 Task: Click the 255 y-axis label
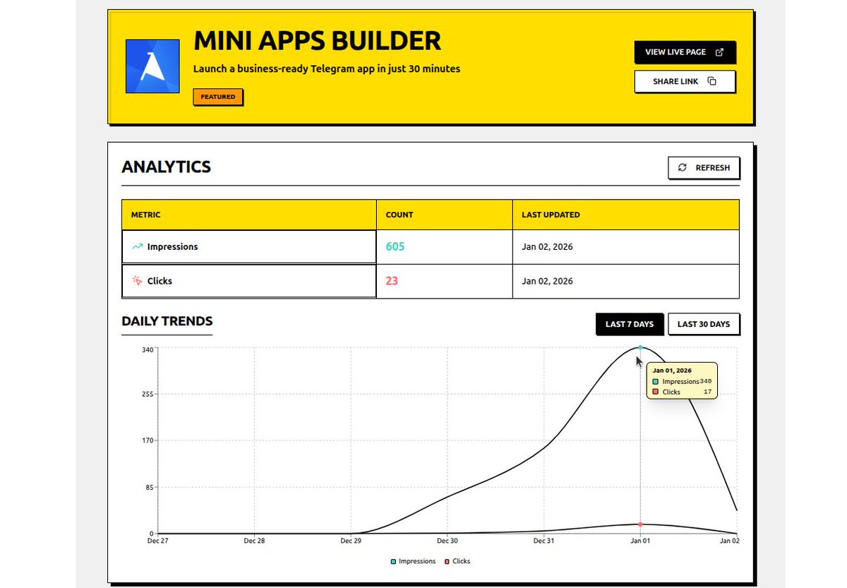point(147,395)
